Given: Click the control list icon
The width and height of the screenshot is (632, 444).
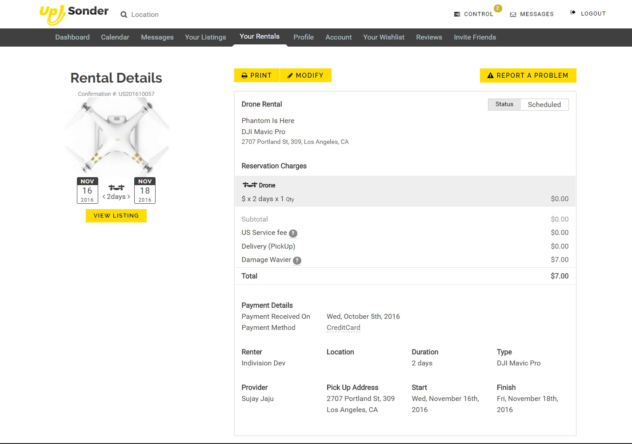Looking at the screenshot, I should [457, 14].
